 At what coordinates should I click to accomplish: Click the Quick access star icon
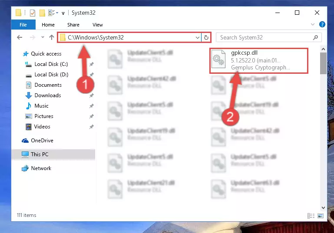pos(26,54)
